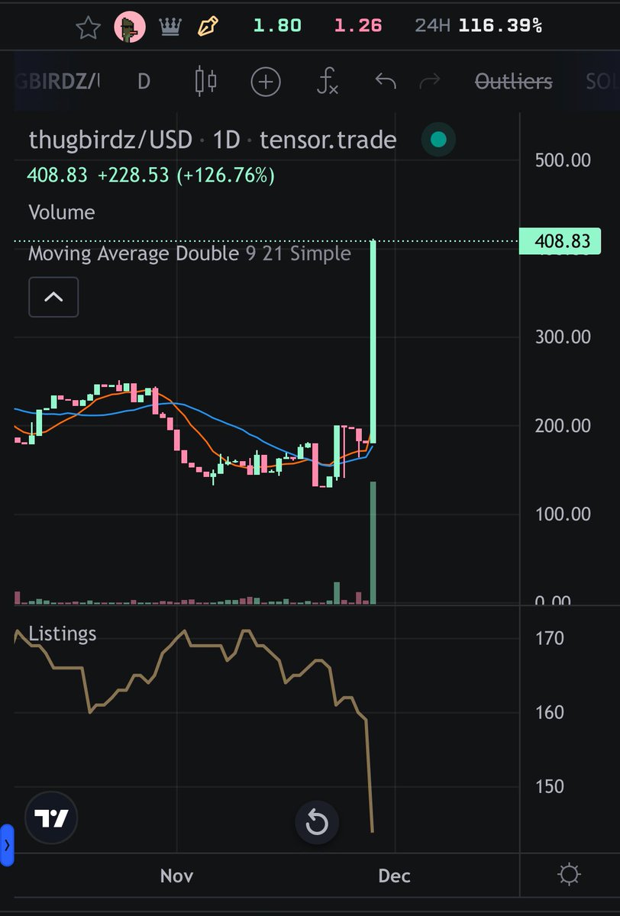Click the +228.53 (+126.76%) change text
620x916 pixels.
(186, 176)
